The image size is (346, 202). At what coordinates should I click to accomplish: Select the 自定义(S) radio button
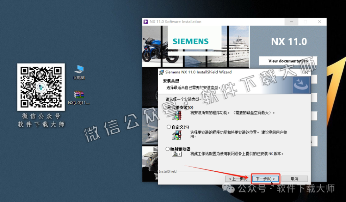(x=168, y=127)
